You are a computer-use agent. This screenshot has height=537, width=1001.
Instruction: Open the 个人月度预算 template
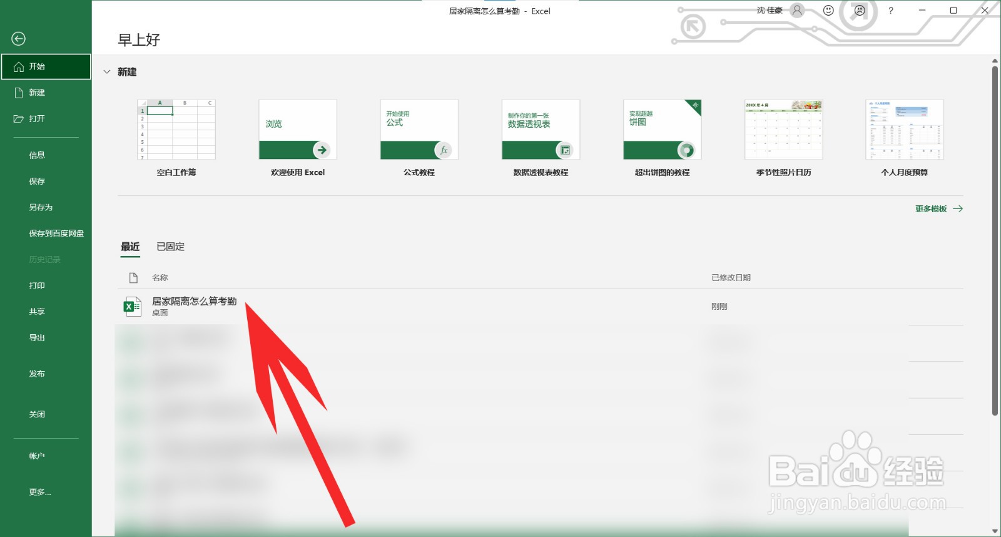pos(905,138)
